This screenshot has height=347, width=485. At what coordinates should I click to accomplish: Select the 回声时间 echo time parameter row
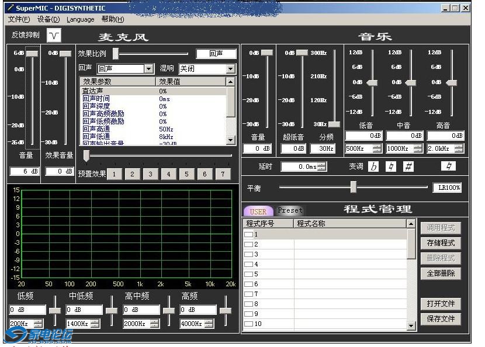click(x=154, y=99)
